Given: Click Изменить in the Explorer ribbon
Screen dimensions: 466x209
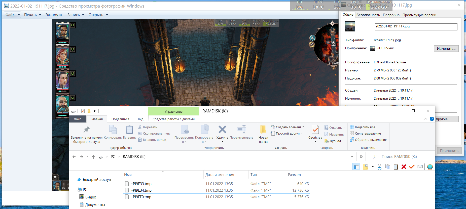Looking at the screenshot, I should (x=334, y=135).
